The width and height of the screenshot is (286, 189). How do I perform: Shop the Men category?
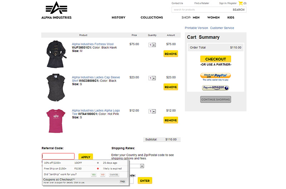click(196, 17)
